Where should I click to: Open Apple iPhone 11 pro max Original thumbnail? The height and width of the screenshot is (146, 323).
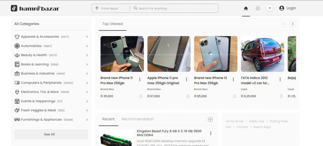pyautogui.click(x=169, y=54)
